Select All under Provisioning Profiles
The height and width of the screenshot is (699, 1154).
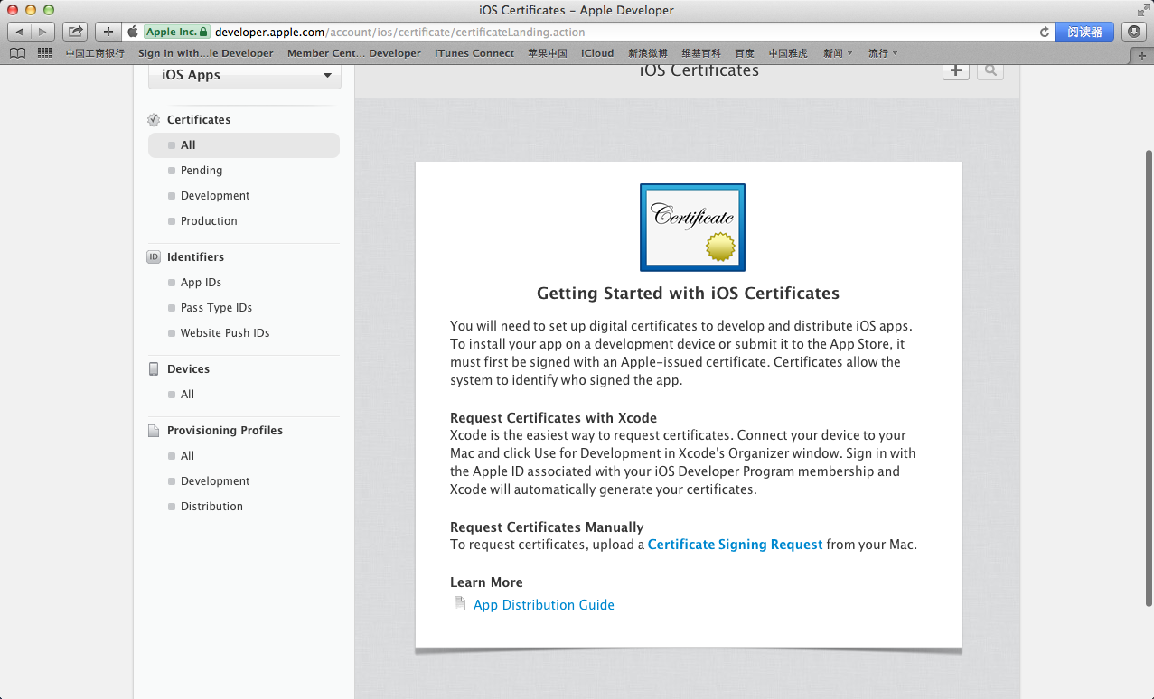[x=187, y=456]
